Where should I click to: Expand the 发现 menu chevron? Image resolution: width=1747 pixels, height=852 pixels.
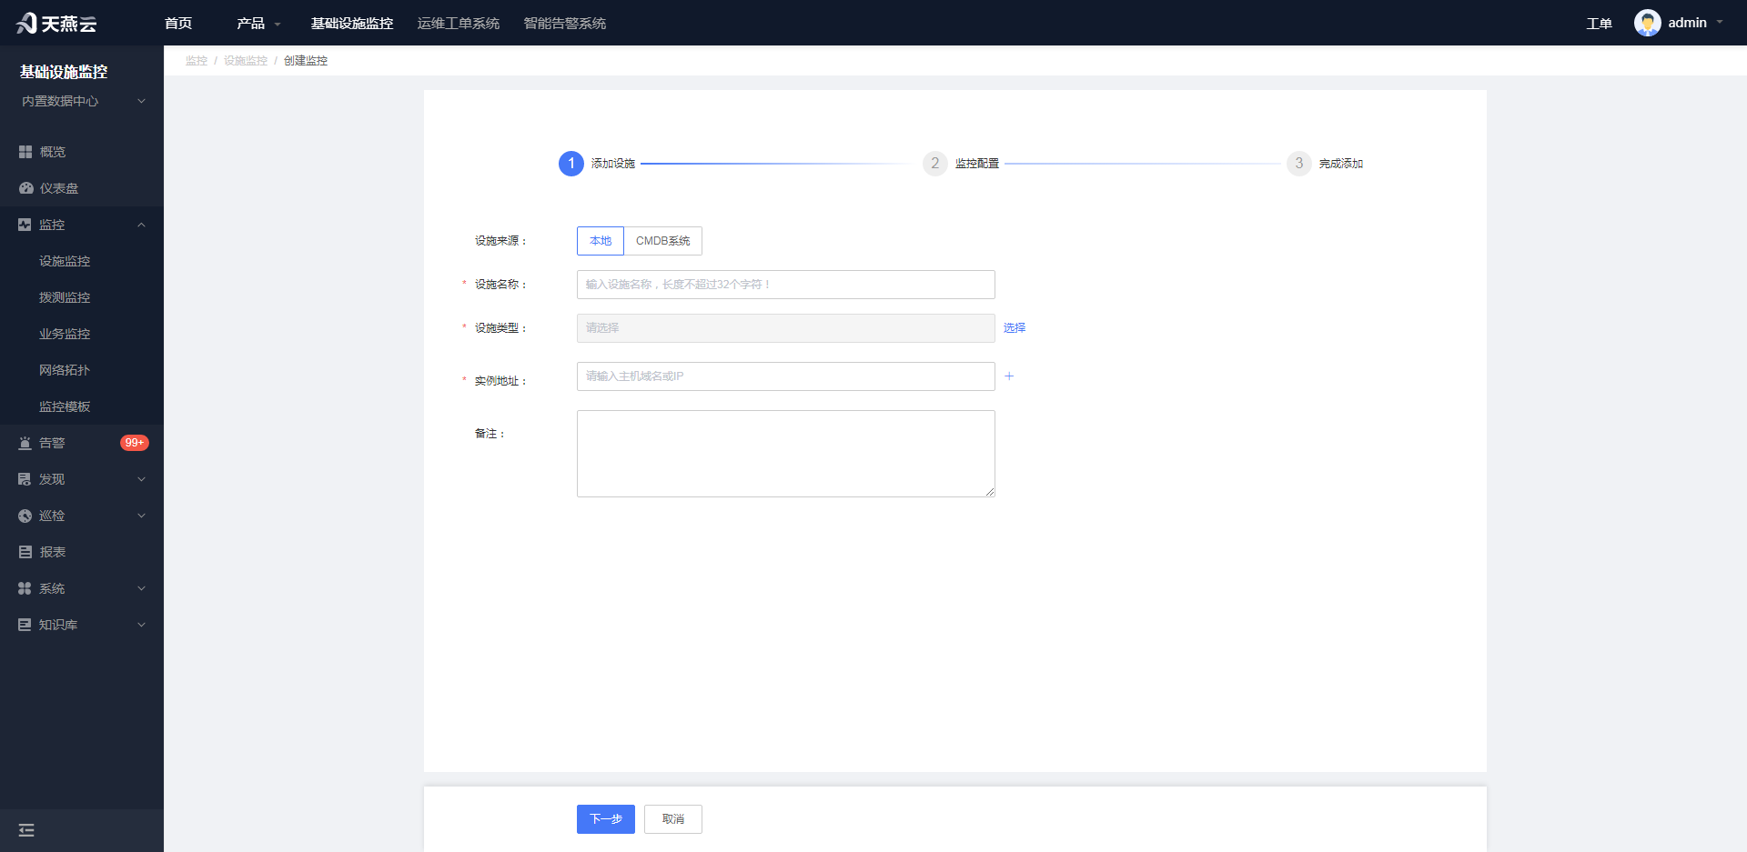tap(141, 479)
